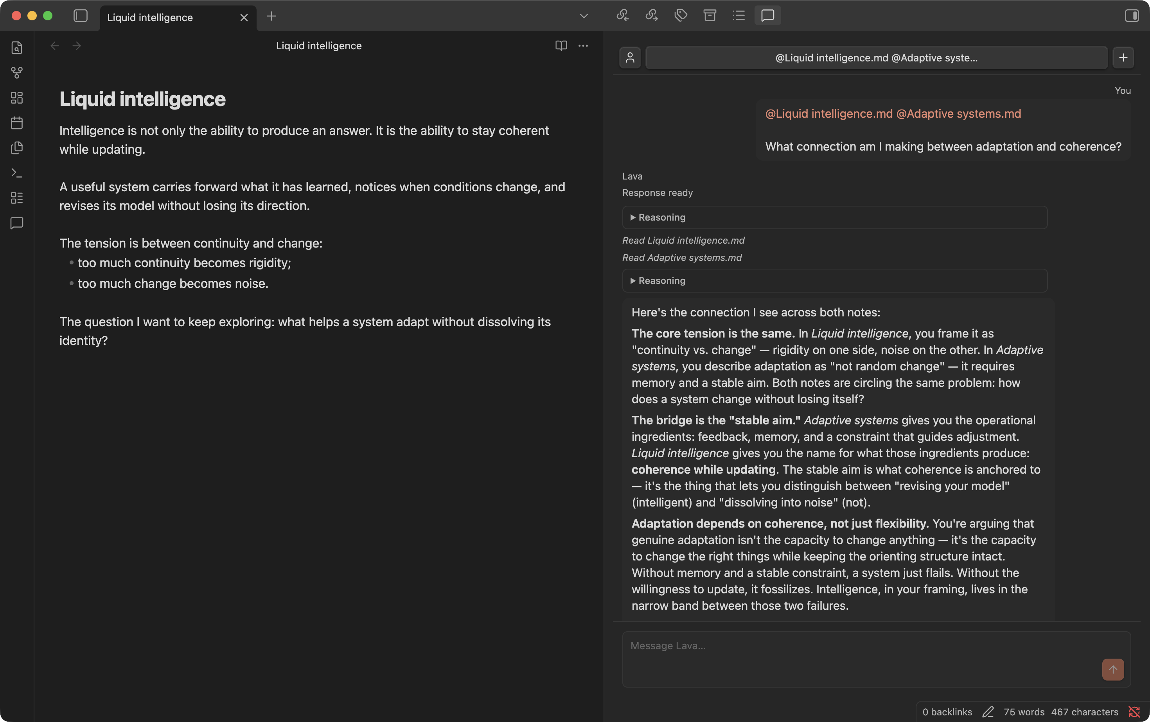Click the 0 backlinks status item

tap(947, 712)
